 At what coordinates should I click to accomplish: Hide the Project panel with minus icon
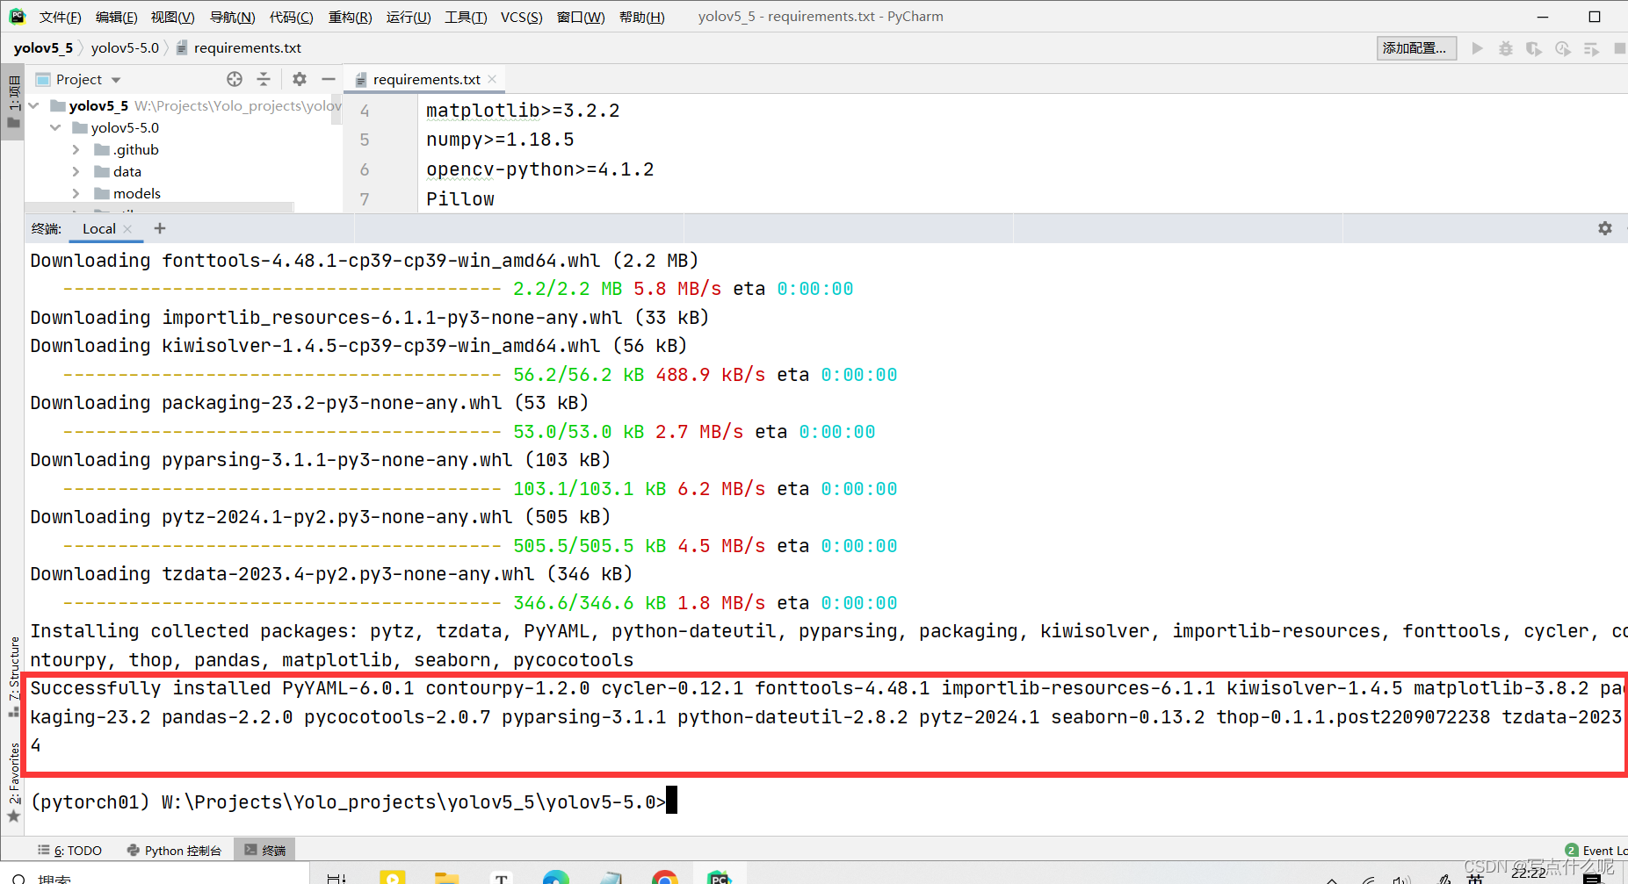coord(329,79)
